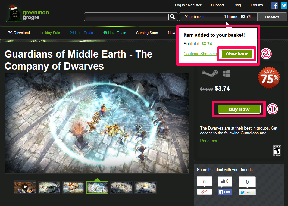Click the basket summary '1 items - $3.74'
This screenshot has height=206, width=288.
point(237,17)
